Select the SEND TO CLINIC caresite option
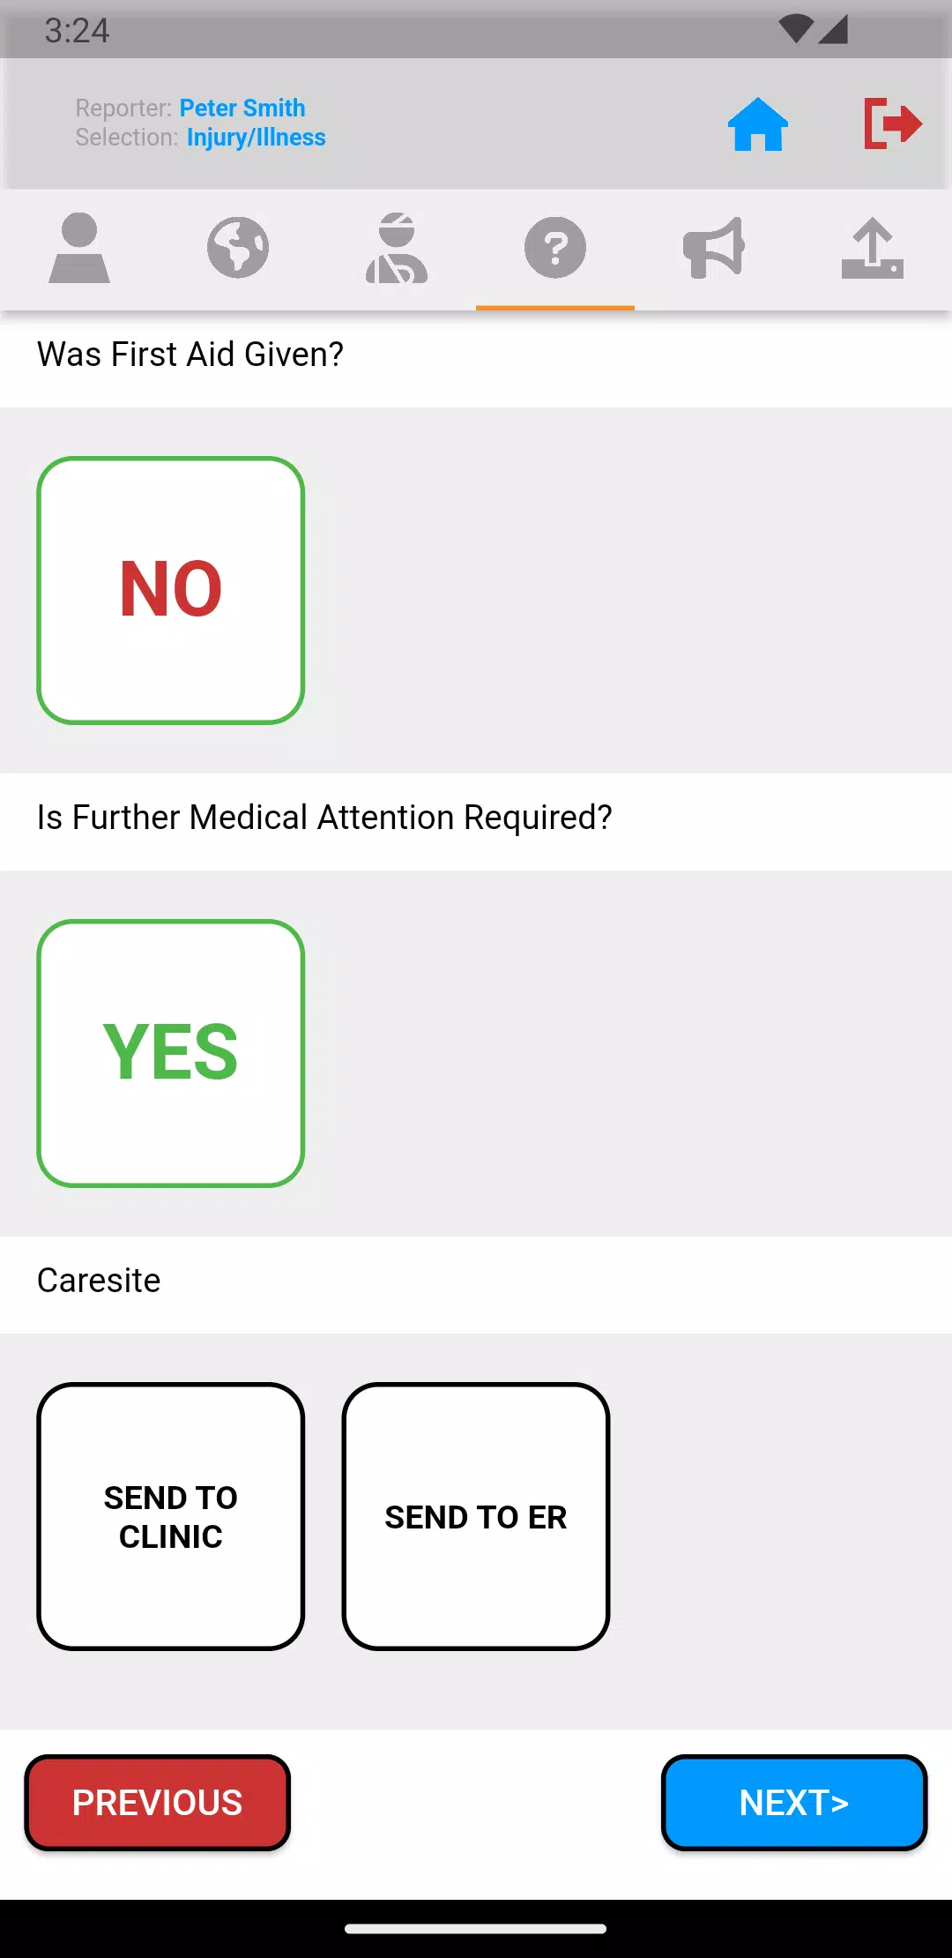The image size is (952, 1958). [171, 1516]
